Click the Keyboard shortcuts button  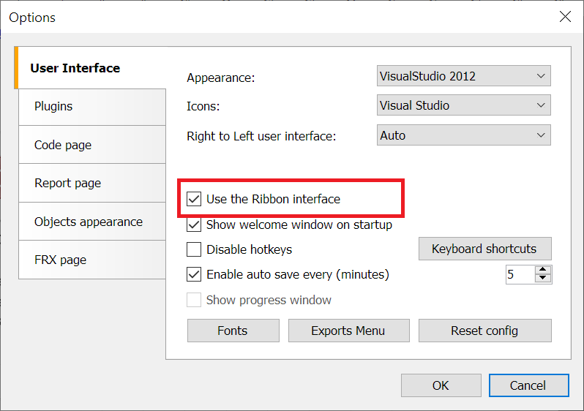484,249
